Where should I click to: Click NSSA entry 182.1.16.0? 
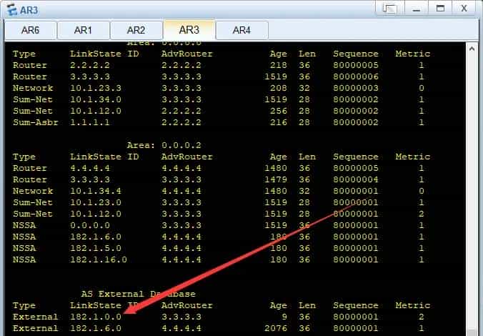pyautogui.click(x=99, y=260)
